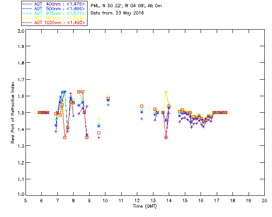Viewport: 272px width, 217px height.
Task: Click the y-axis tick label 1.9
Action: tap(21, 46)
